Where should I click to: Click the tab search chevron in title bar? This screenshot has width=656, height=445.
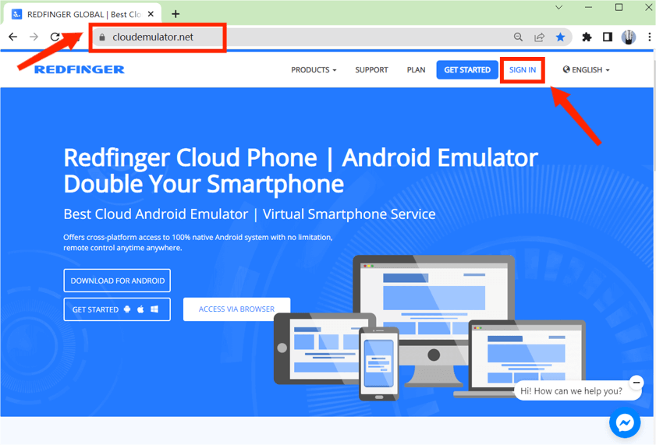(558, 7)
